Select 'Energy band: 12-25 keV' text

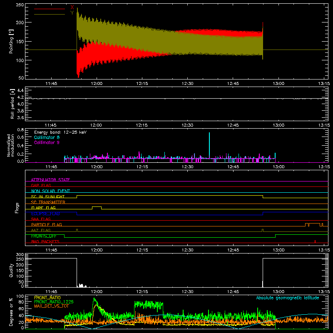click(x=60, y=132)
